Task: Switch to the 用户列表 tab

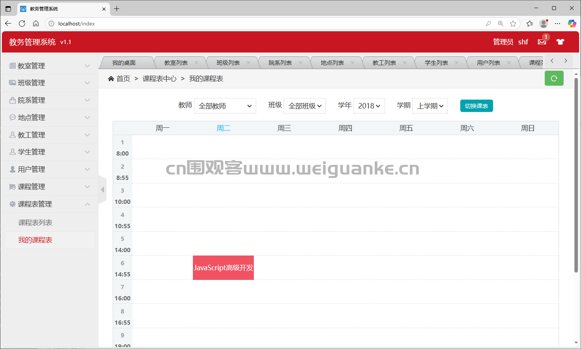Action: pyautogui.click(x=488, y=63)
